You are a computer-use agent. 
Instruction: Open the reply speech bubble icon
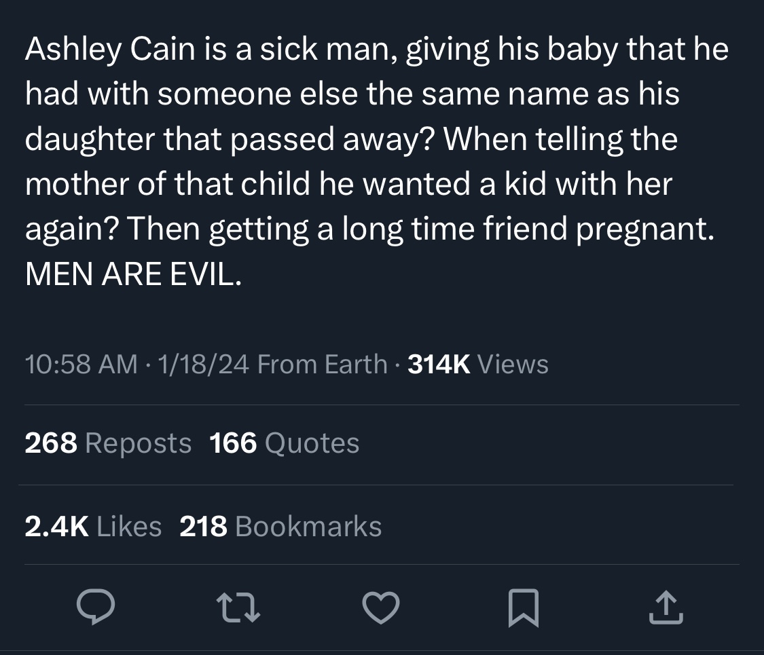(x=96, y=607)
